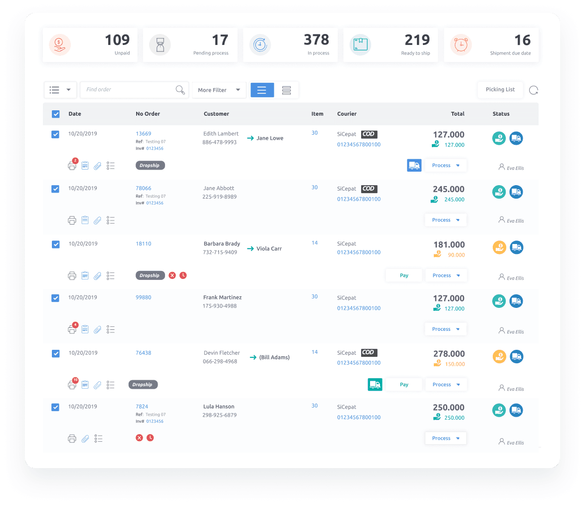Open the More Filter dropdown
This screenshot has height=505, width=585.
pyautogui.click(x=219, y=90)
